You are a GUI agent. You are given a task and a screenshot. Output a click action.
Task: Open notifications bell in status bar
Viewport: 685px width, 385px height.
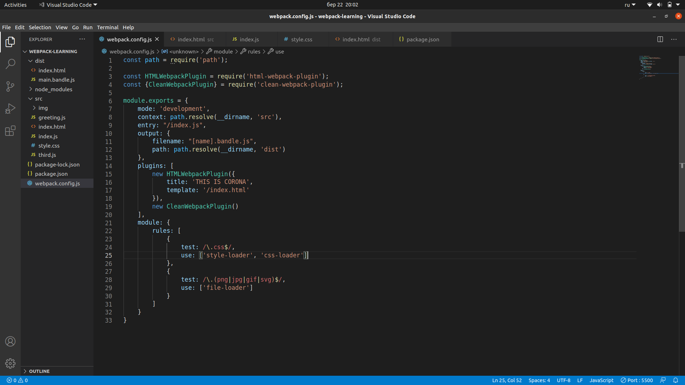coord(675,380)
